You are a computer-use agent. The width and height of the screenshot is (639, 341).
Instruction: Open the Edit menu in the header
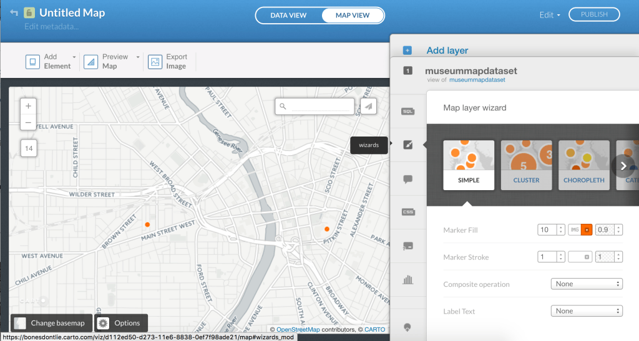[x=549, y=15]
